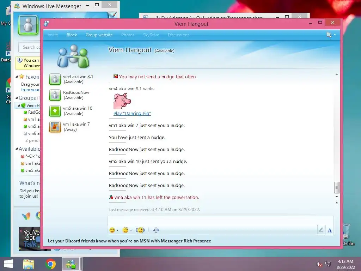Click the info icon in yellow banner
This screenshot has height=271, width=361.
coord(20,60)
